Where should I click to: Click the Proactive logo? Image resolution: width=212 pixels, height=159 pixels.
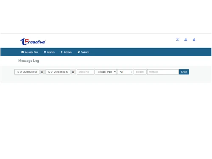tap(33, 42)
